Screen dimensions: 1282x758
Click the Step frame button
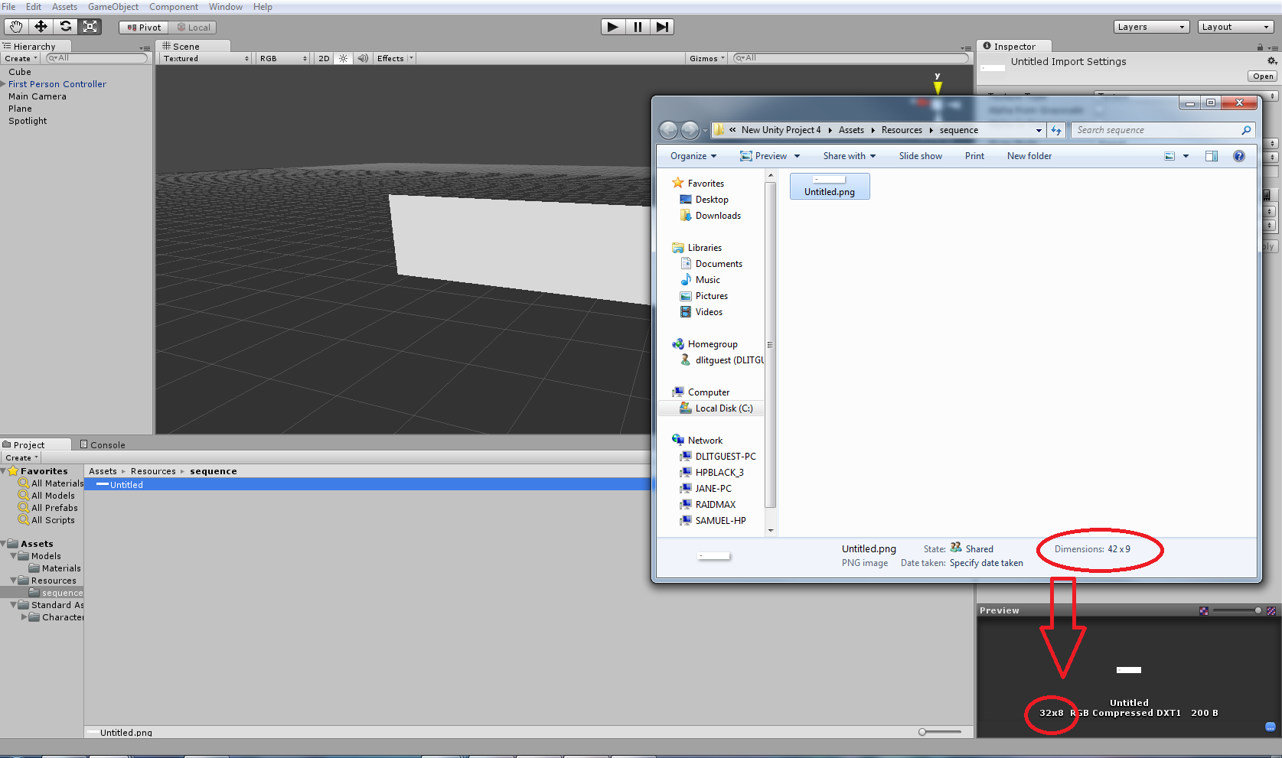(x=662, y=27)
